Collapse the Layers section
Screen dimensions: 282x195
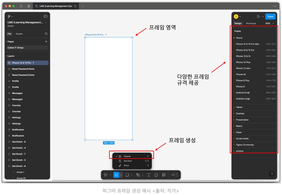coord(6,56)
